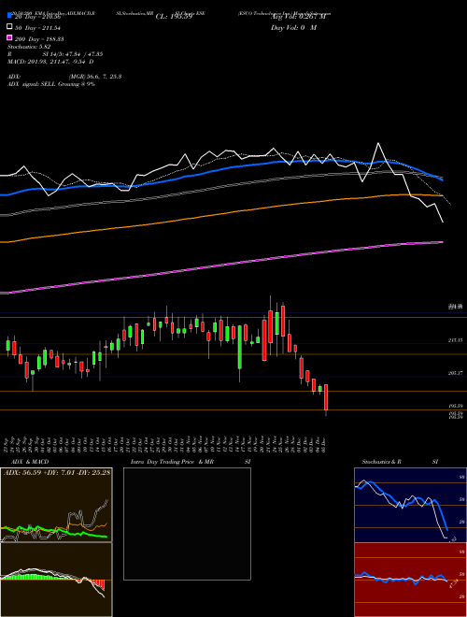
Task: Click the '(MGR) 56.6, 7, 25.3' ADX values
Action: click(x=94, y=77)
